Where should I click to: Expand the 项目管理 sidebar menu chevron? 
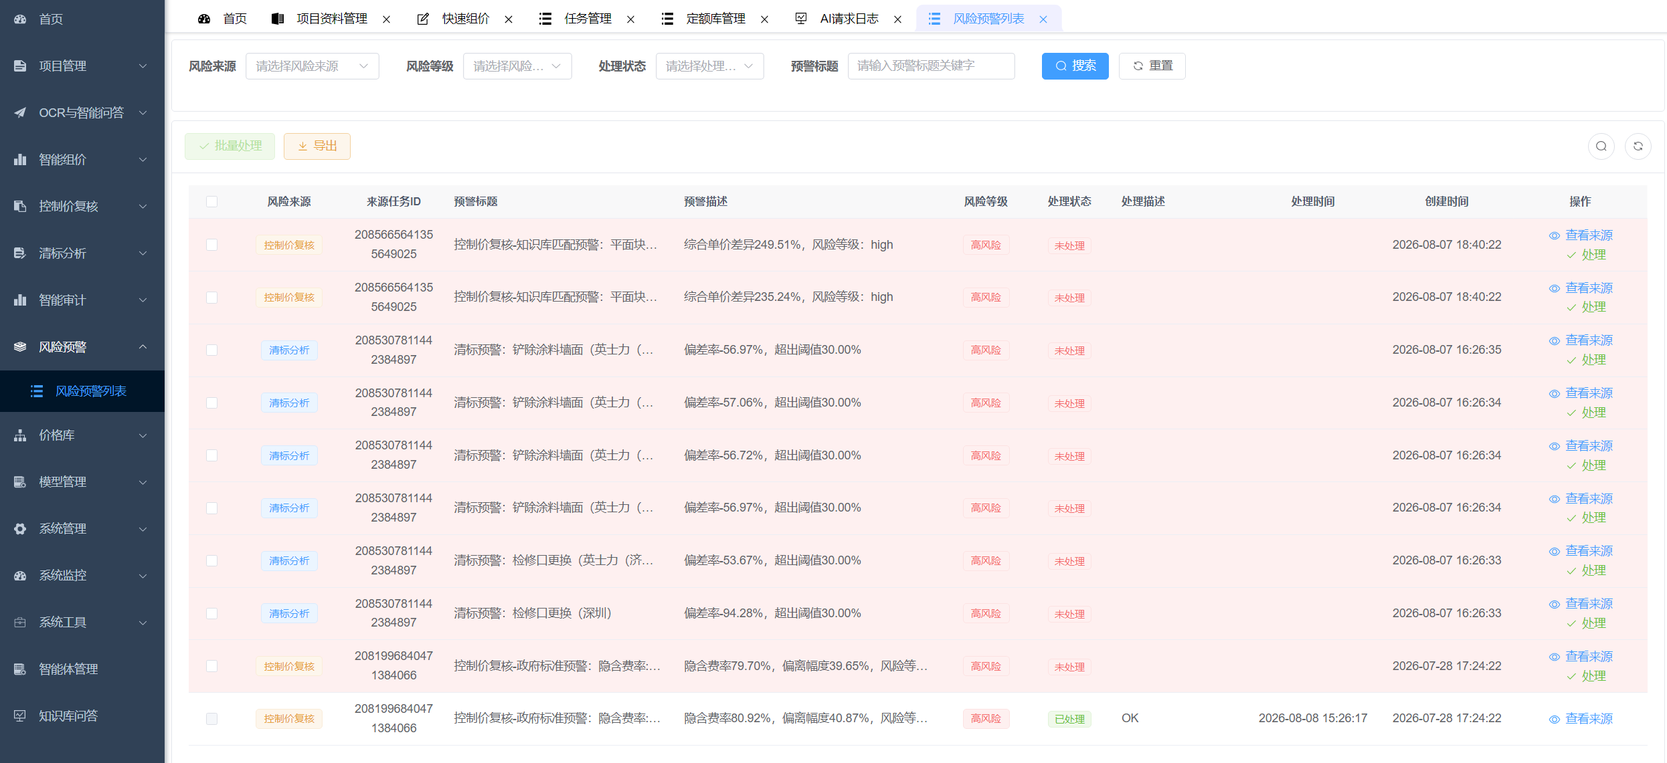tap(143, 66)
